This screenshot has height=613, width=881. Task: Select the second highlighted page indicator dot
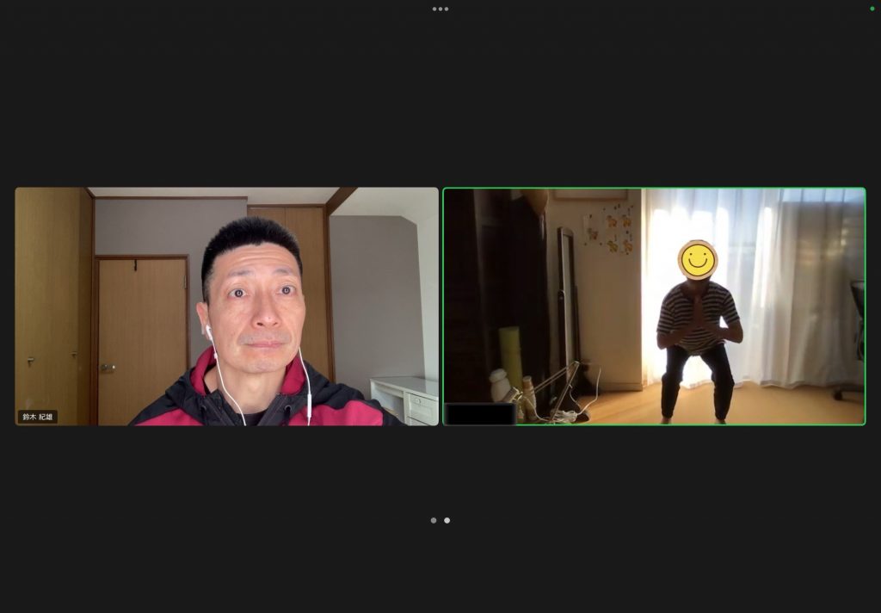click(x=447, y=520)
